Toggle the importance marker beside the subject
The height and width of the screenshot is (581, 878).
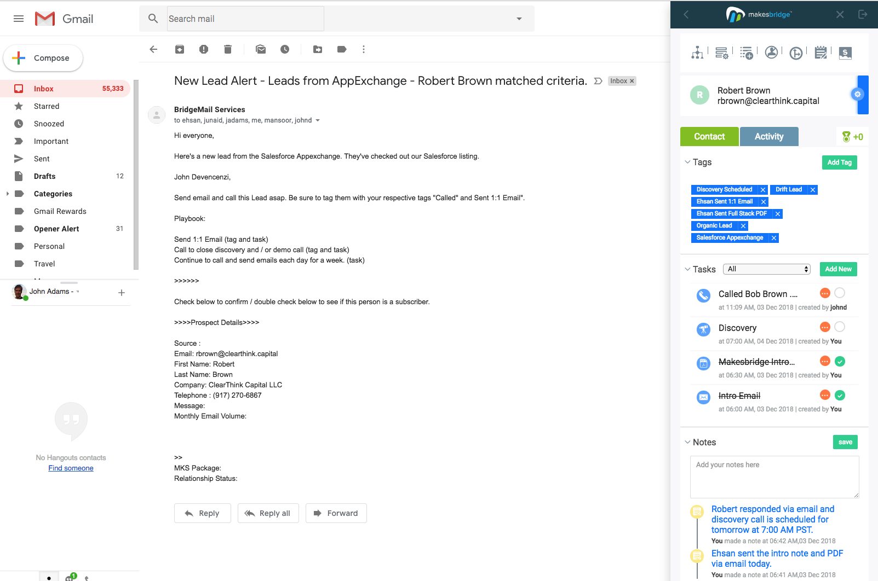(x=598, y=81)
